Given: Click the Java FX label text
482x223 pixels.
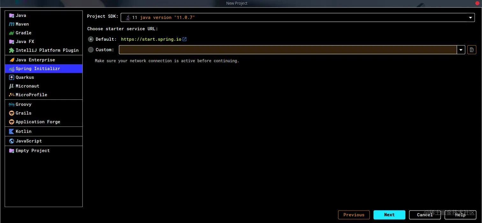Looking at the screenshot, I should [x=25, y=41].
